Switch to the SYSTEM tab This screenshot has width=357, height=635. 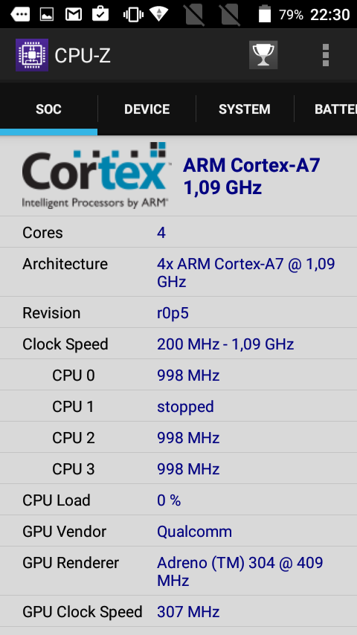coord(245,109)
